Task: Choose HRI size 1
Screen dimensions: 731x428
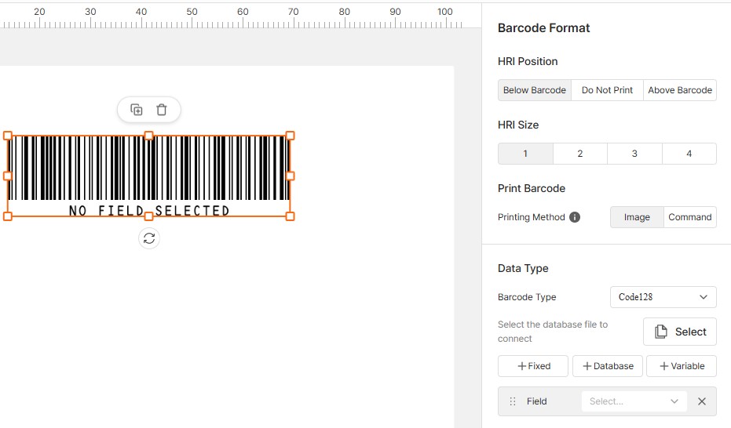Action: [x=525, y=154]
